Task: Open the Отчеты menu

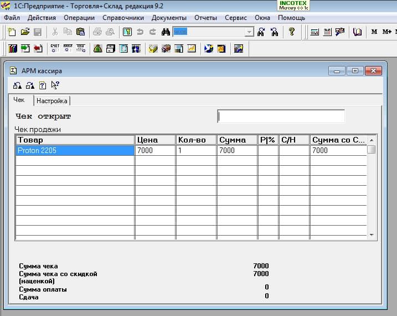Action: point(205,18)
